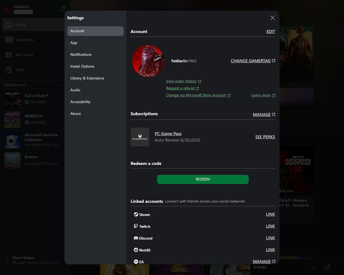
Task: Open My Library from the sidebar
Action: click(33, 55)
